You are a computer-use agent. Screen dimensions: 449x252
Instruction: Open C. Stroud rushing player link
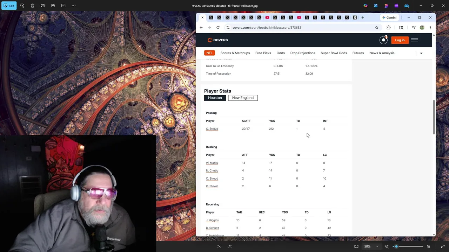click(212, 178)
